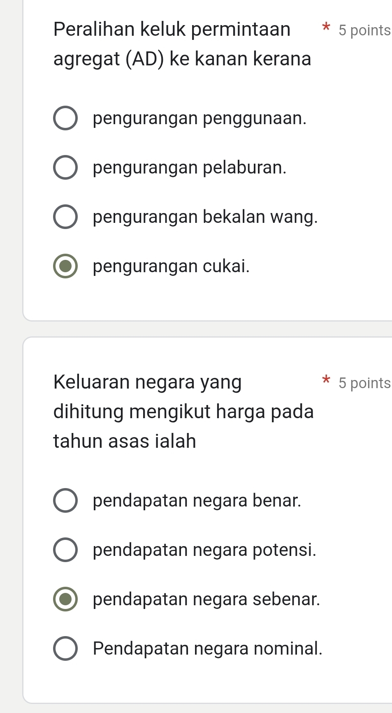
Task: Click the selected pengurangan cukai radio button
Action: (x=65, y=266)
